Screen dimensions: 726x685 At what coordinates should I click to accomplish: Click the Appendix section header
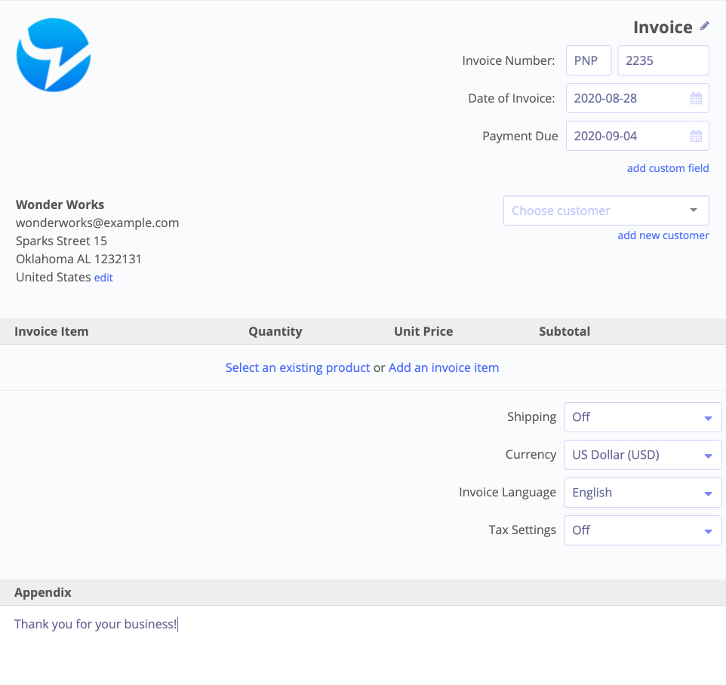tap(42, 592)
